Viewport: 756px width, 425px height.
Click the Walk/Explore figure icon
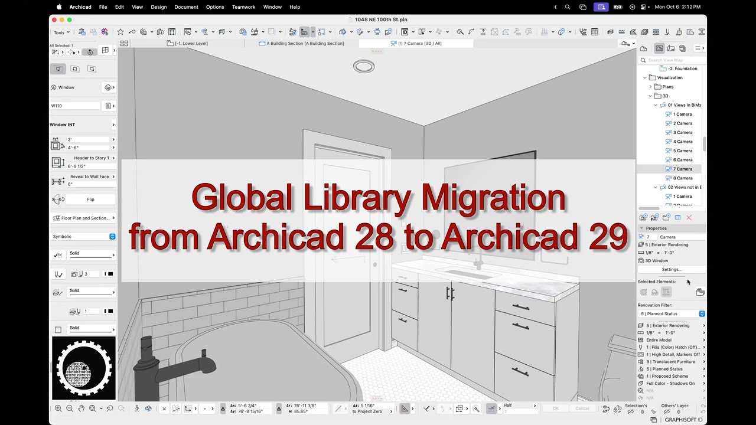(137, 408)
